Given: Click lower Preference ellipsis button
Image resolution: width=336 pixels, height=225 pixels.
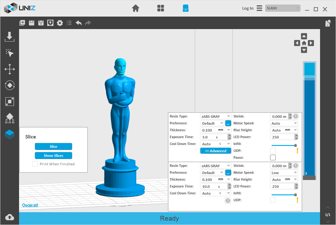Looking at the screenshot, I should (x=228, y=173).
